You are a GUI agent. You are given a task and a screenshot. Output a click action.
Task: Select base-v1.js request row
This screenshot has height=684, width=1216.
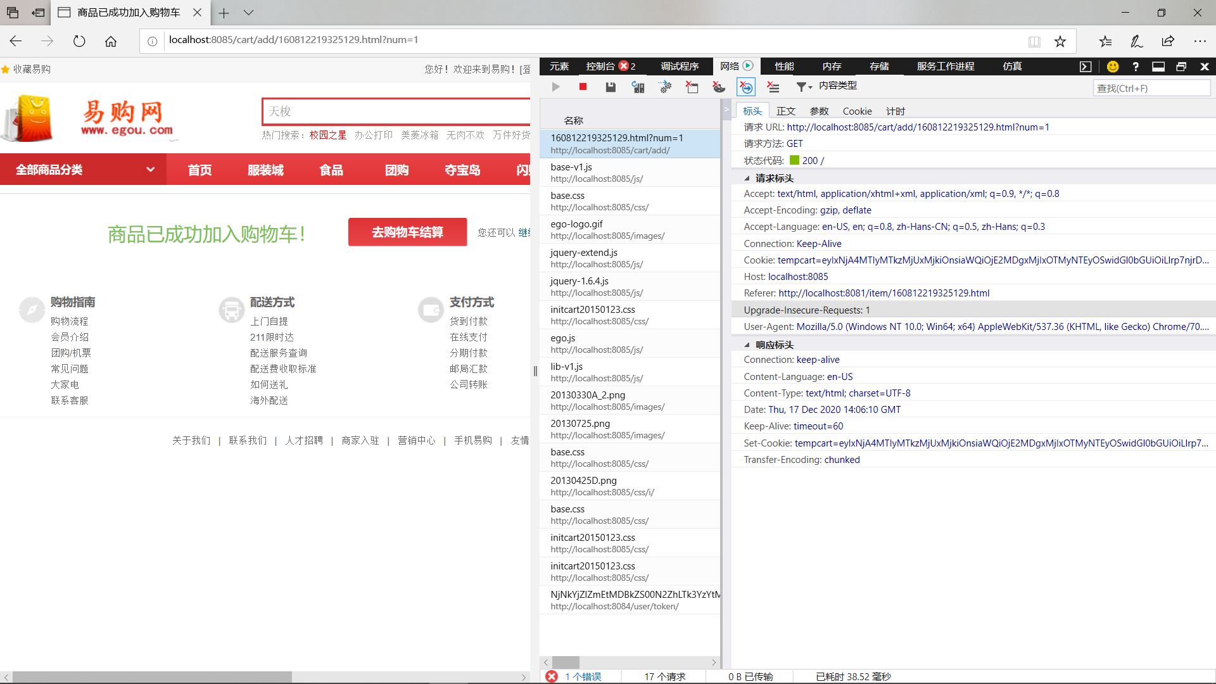(x=630, y=172)
